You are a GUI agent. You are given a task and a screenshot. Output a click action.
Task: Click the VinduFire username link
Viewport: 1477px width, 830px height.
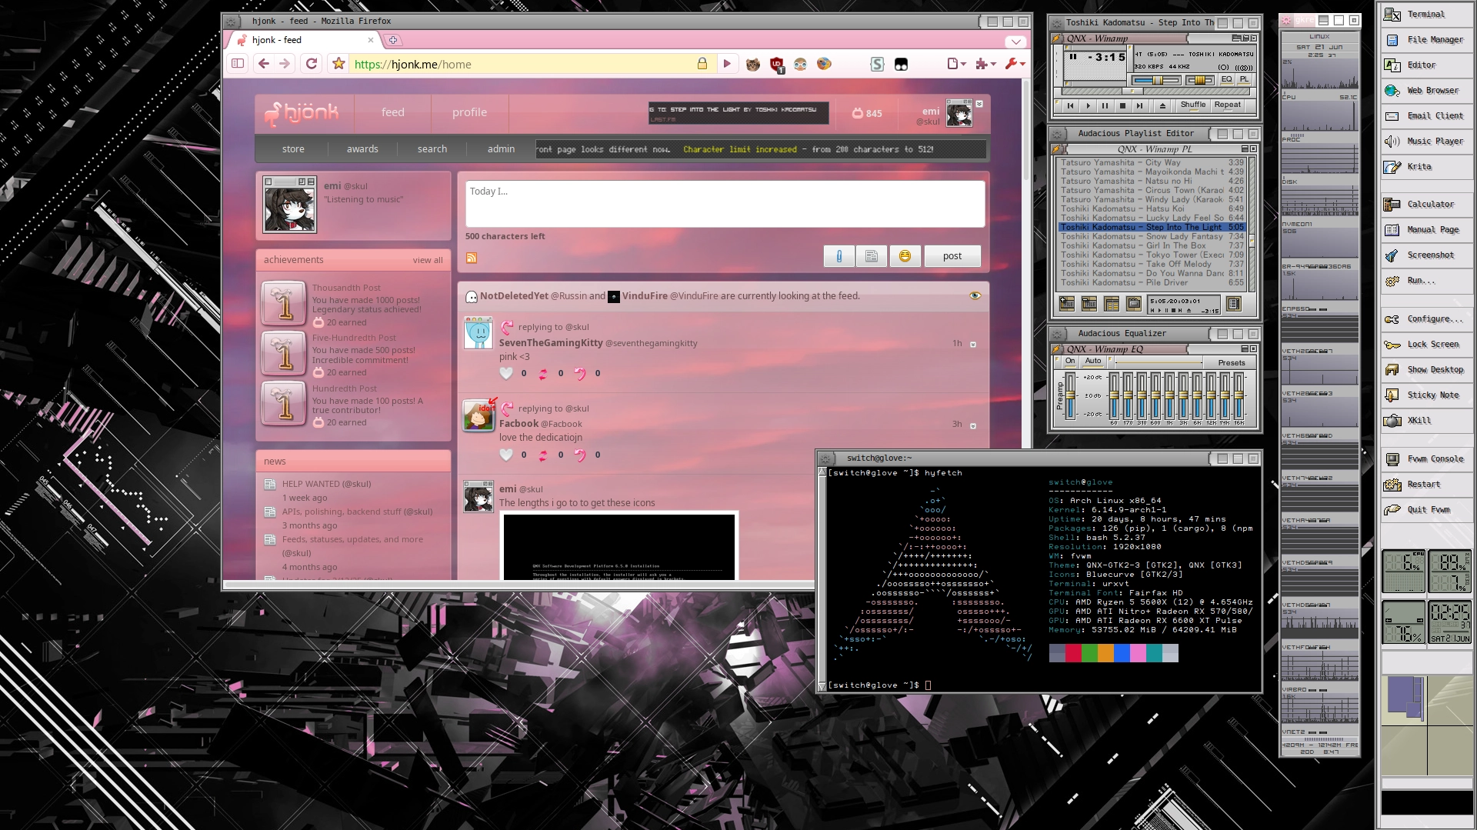tap(645, 296)
